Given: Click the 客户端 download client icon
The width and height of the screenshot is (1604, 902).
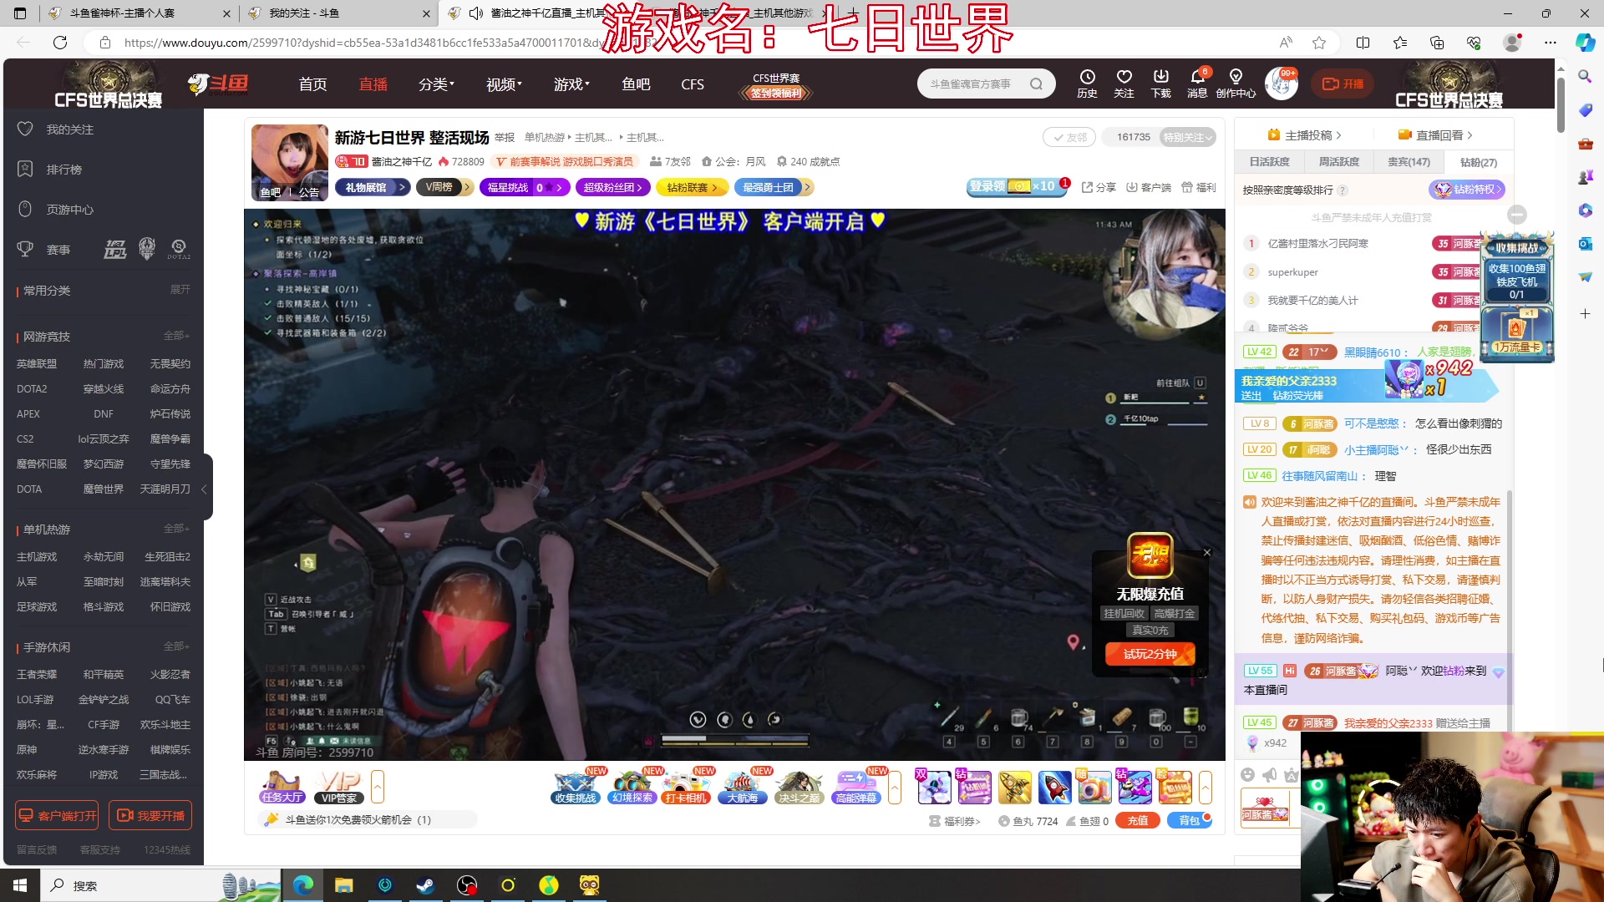Looking at the screenshot, I should pyautogui.click(x=1149, y=187).
